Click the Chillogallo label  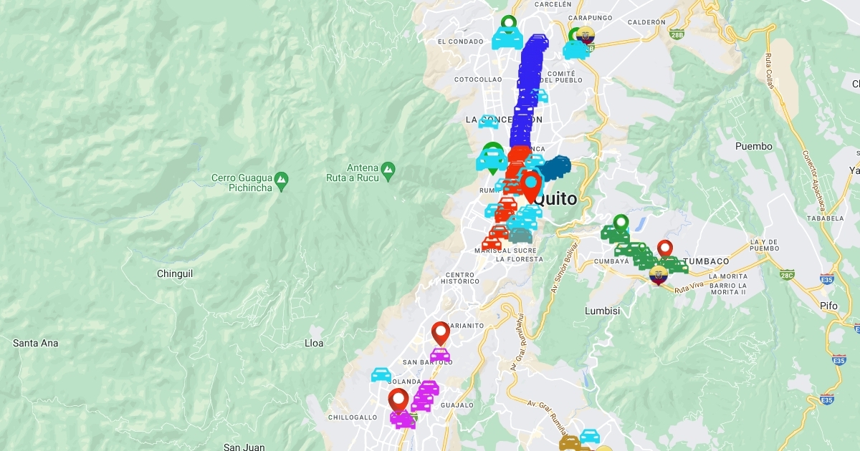coord(352,417)
